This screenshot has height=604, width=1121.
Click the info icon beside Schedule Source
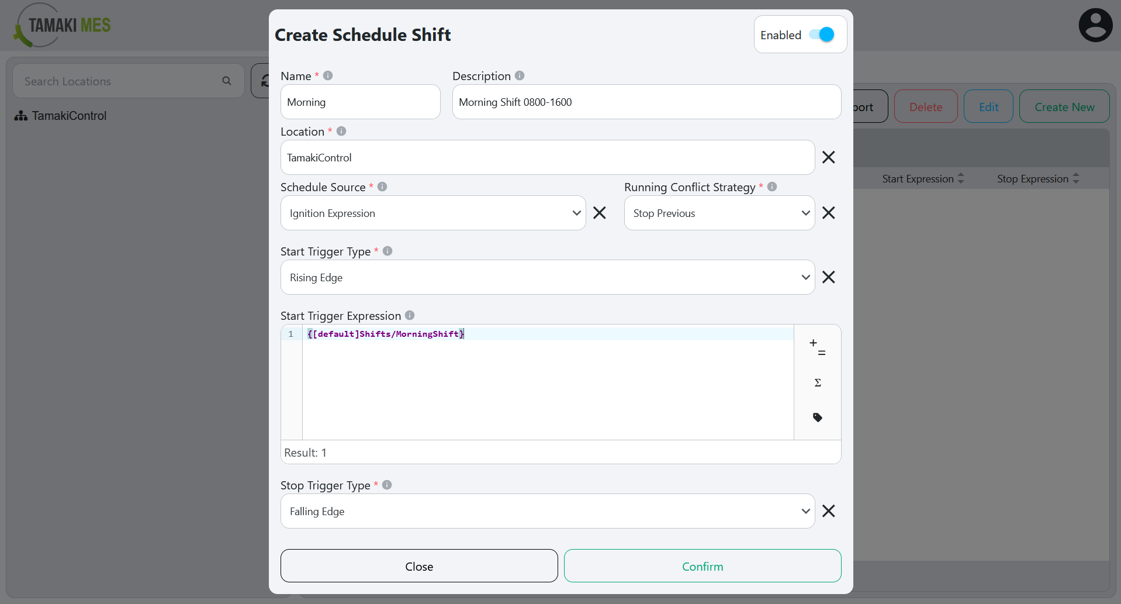pos(382,187)
